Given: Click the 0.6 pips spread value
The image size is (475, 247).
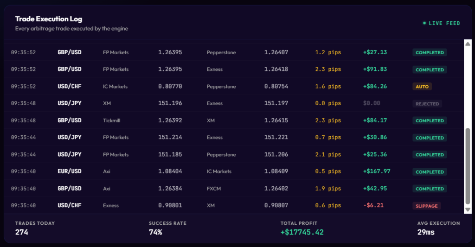Looking at the screenshot, I should (328, 205).
